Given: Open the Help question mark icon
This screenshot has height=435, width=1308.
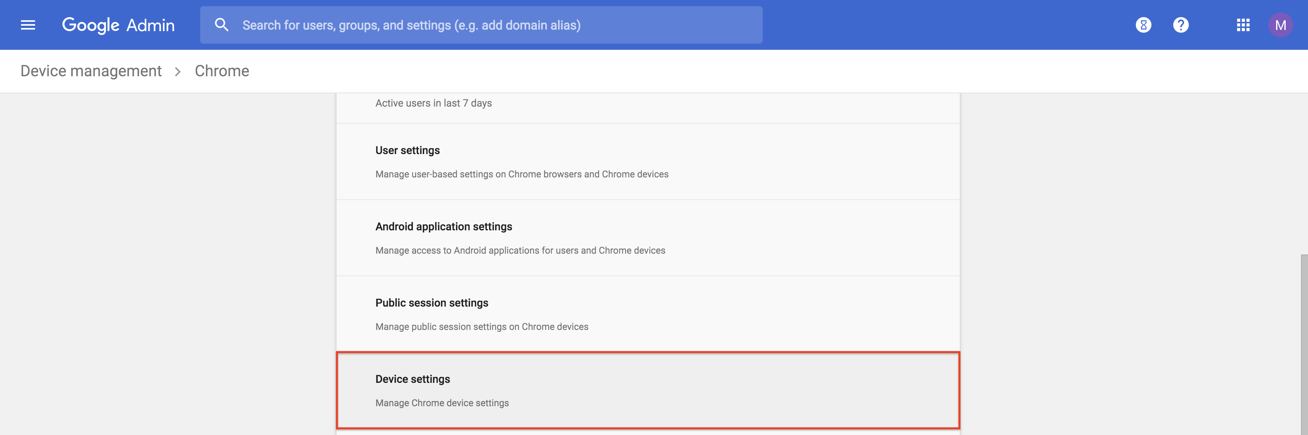Looking at the screenshot, I should (x=1181, y=25).
